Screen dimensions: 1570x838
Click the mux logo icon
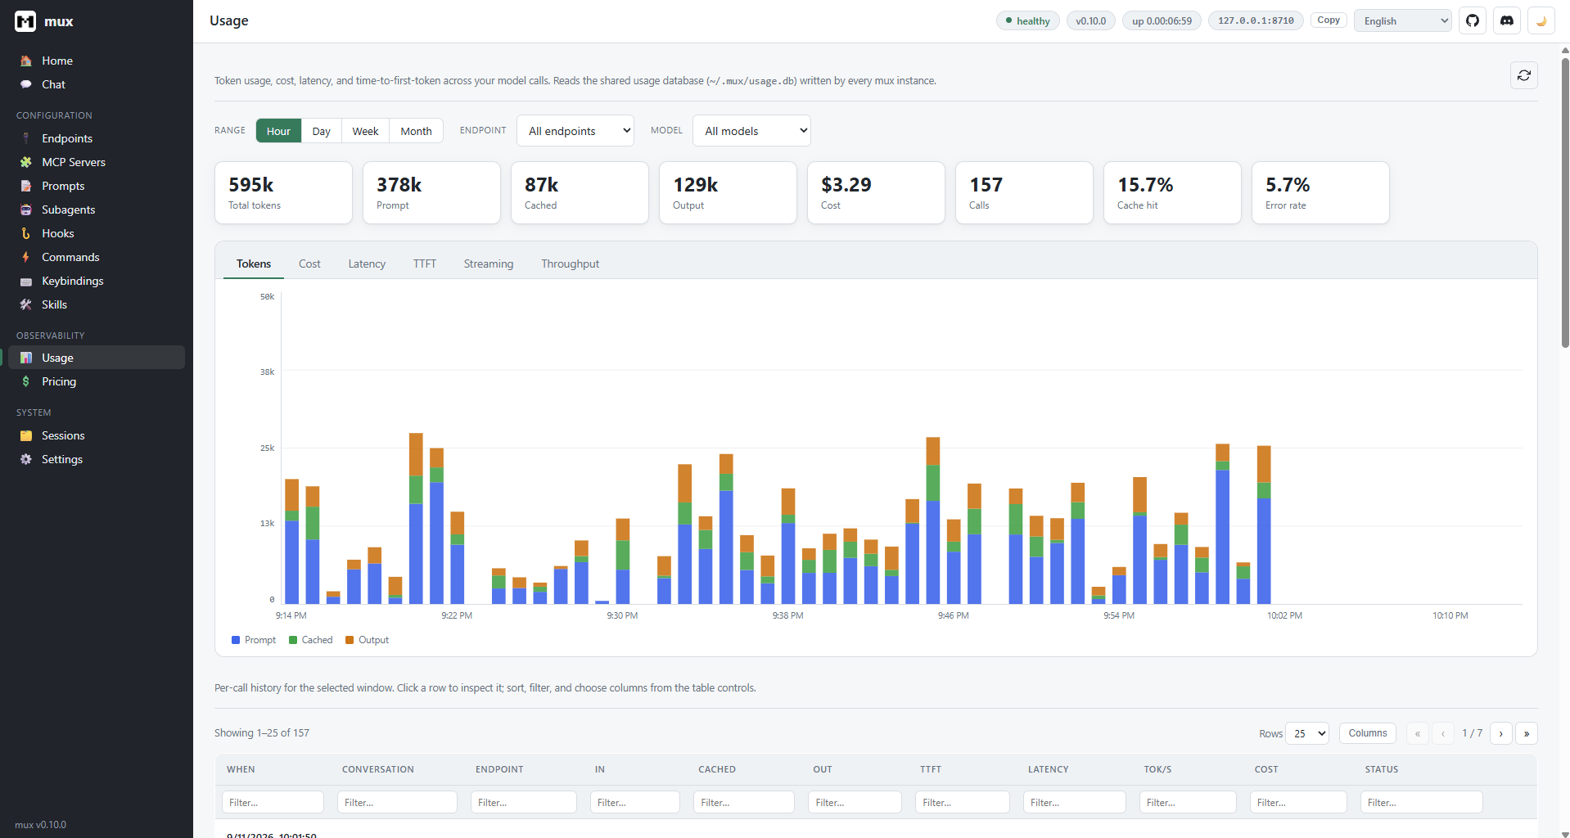(25, 21)
